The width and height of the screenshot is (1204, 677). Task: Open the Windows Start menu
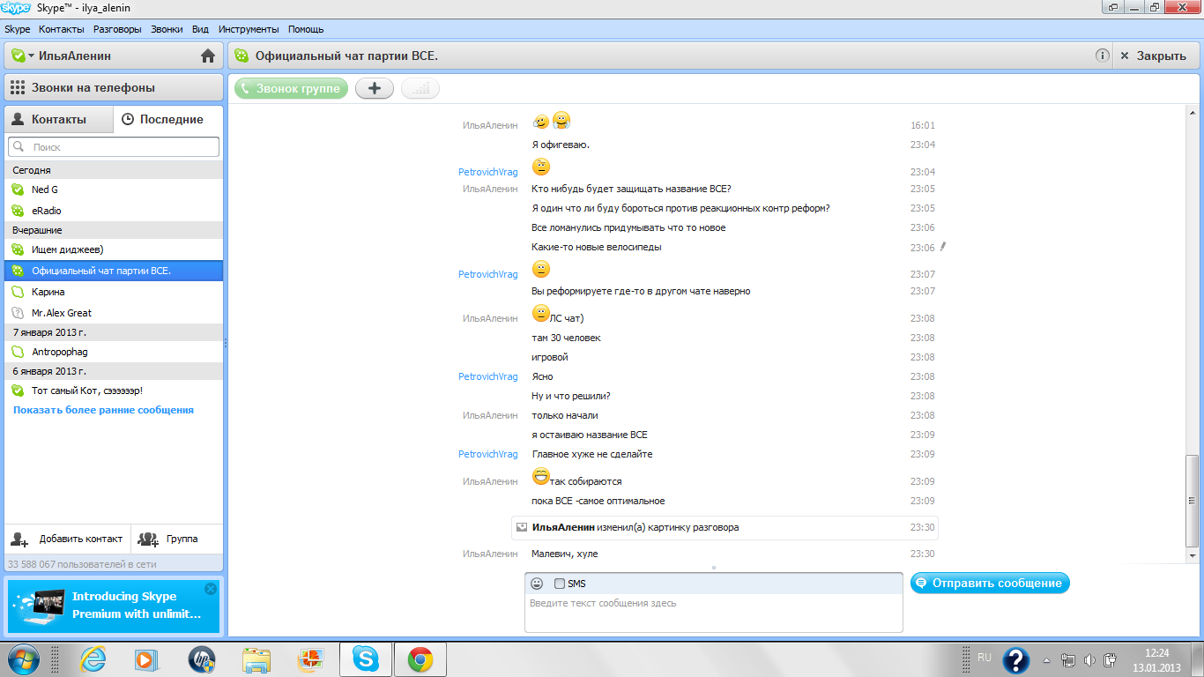(x=23, y=659)
